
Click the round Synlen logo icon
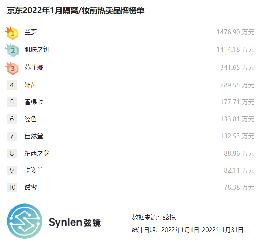pyautogui.click(x=25, y=221)
